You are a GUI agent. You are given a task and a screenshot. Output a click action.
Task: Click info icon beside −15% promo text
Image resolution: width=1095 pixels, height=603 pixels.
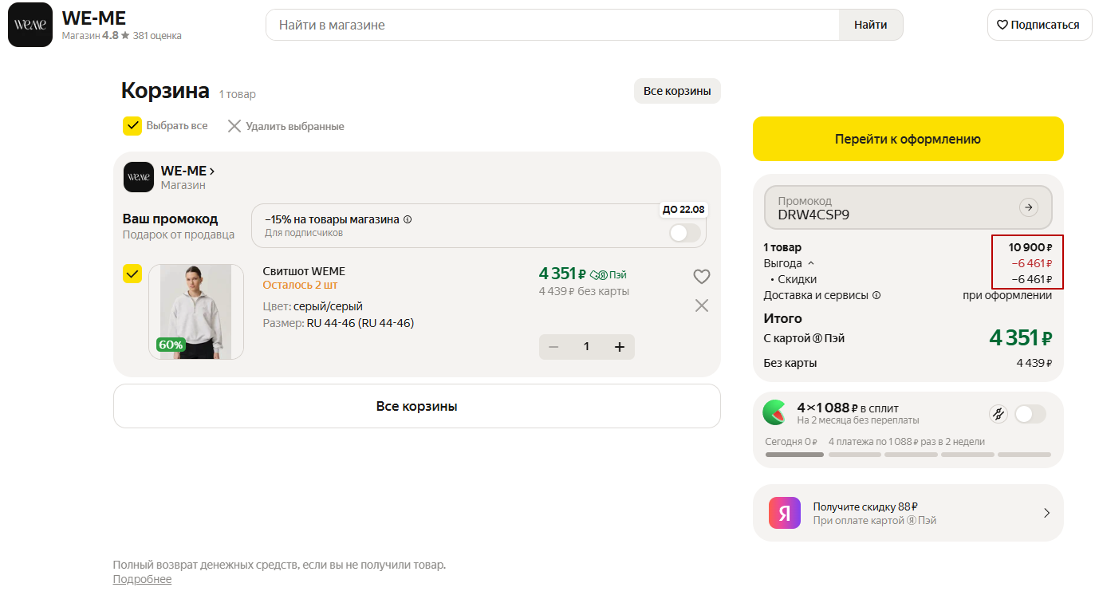point(408,219)
